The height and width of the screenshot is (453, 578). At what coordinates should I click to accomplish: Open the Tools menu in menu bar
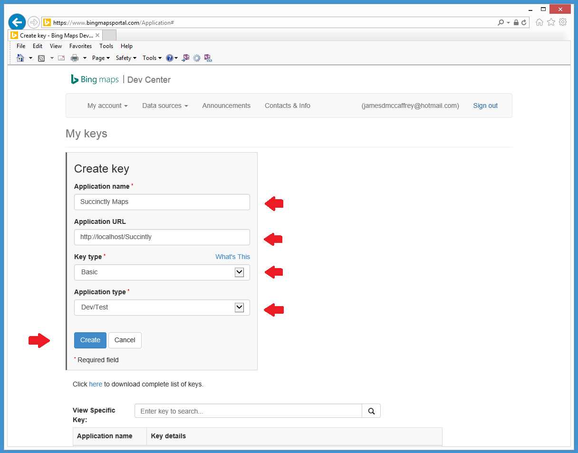tap(106, 46)
